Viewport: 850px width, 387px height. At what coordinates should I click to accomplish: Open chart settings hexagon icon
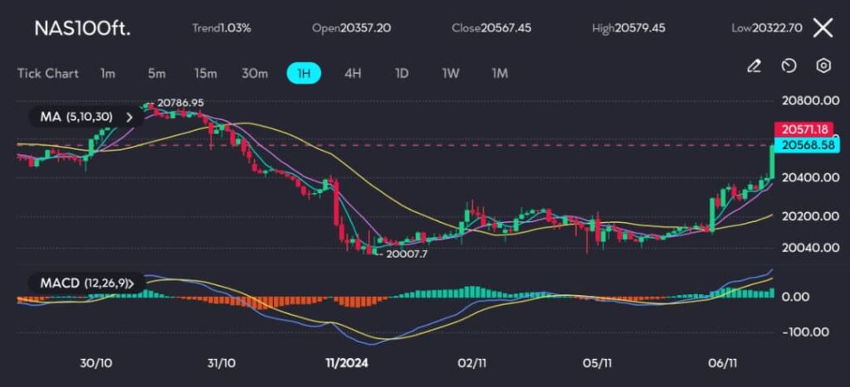pyautogui.click(x=823, y=66)
